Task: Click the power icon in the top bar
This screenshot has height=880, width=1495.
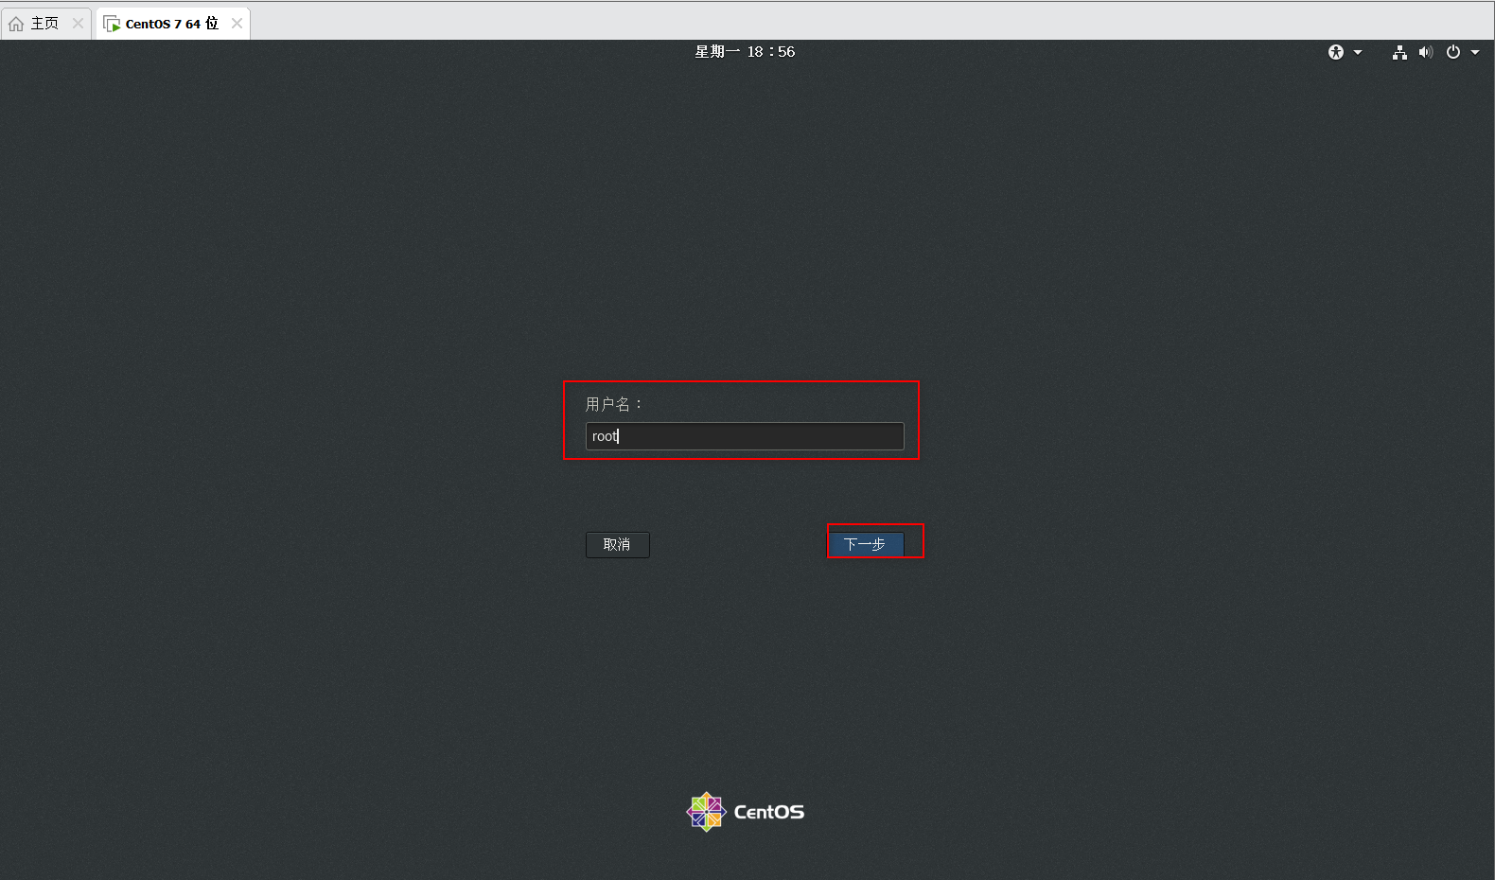Action: point(1453,52)
